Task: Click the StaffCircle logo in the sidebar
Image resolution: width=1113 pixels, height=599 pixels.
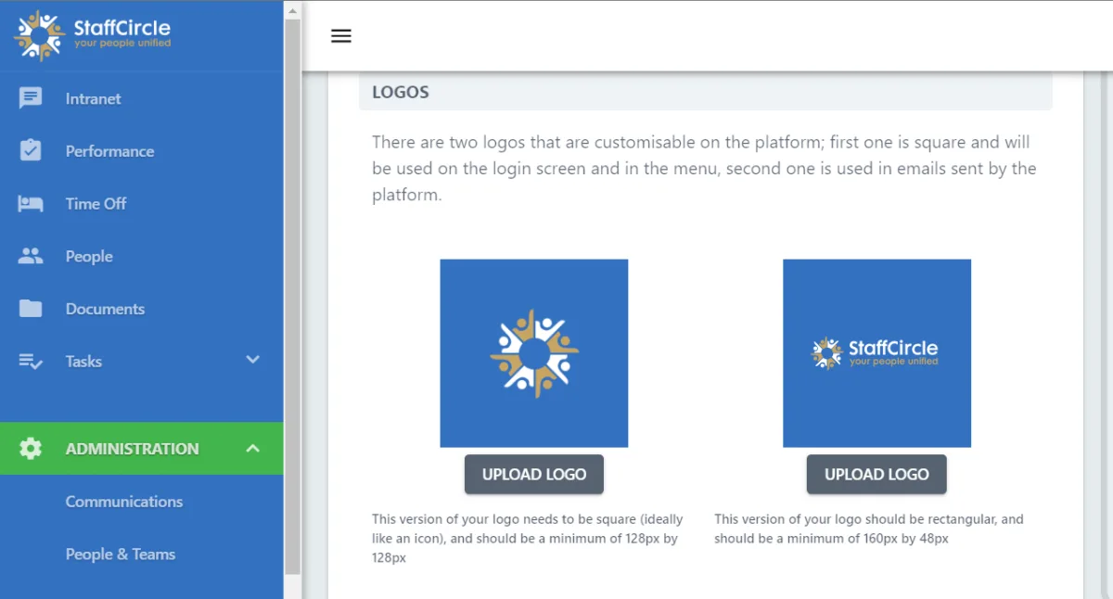Action: pos(93,35)
